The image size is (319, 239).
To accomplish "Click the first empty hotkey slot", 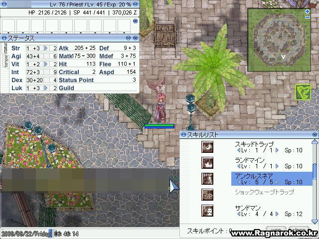I will 8,25.
